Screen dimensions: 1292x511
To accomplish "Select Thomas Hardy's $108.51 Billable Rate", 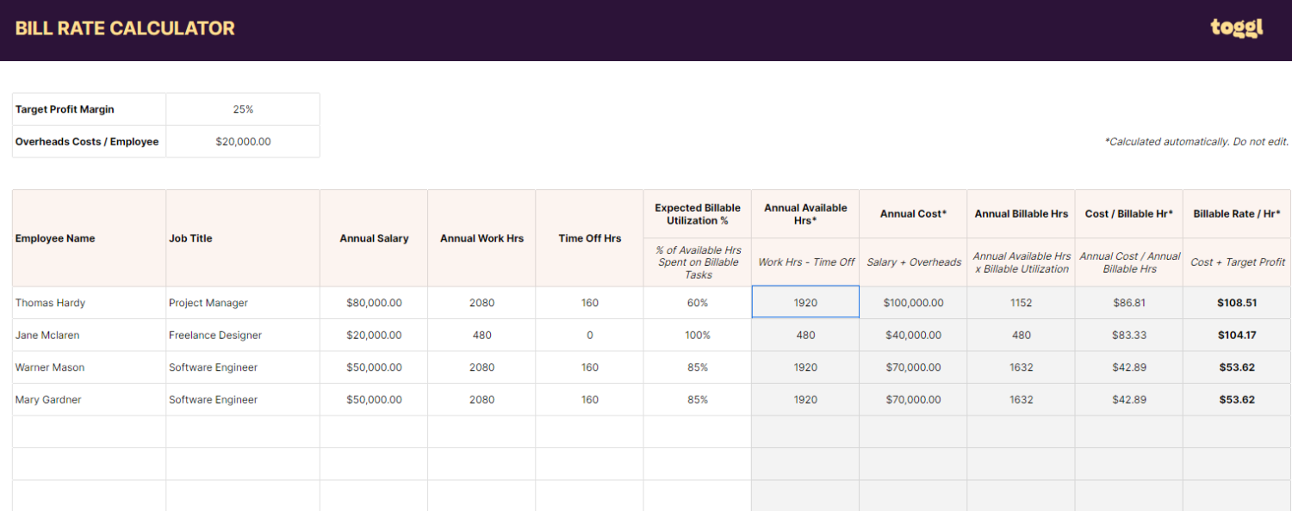I will tap(1236, 303).
